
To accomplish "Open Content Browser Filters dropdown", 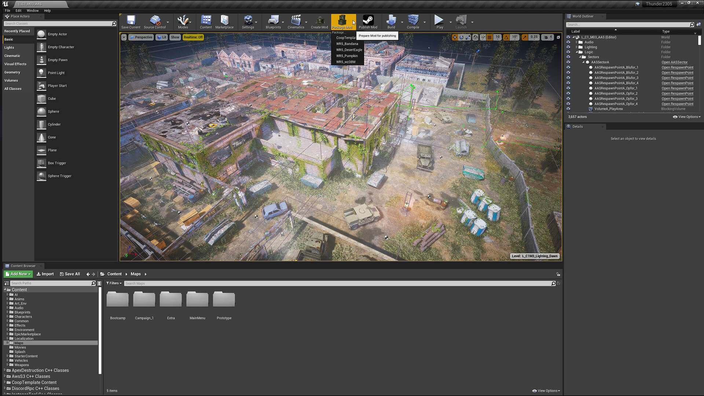I will (x=114, y=283).
